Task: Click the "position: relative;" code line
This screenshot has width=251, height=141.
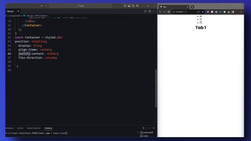Action: click(x=31, y=42)
